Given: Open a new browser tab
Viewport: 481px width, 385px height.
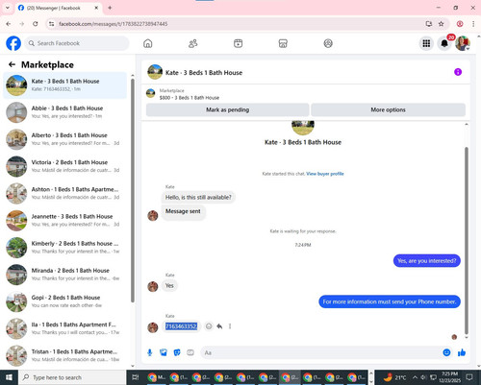Looking at the screenshot, I should tap(110, 8).
